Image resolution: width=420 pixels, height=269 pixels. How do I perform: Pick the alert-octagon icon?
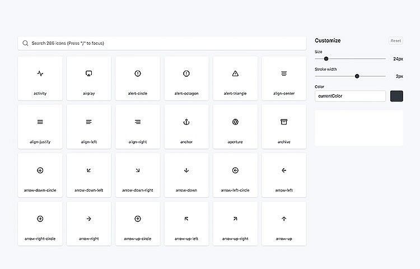(186, 78)
